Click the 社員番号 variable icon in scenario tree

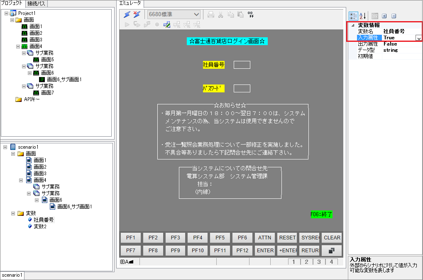[x=29, y=220]
